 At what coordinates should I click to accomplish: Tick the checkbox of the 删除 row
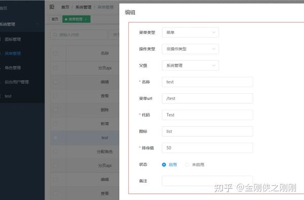(55, 110)
